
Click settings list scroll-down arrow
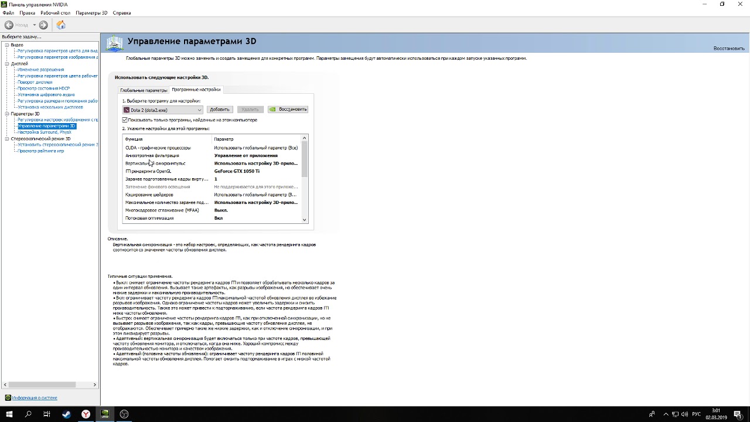304,220
